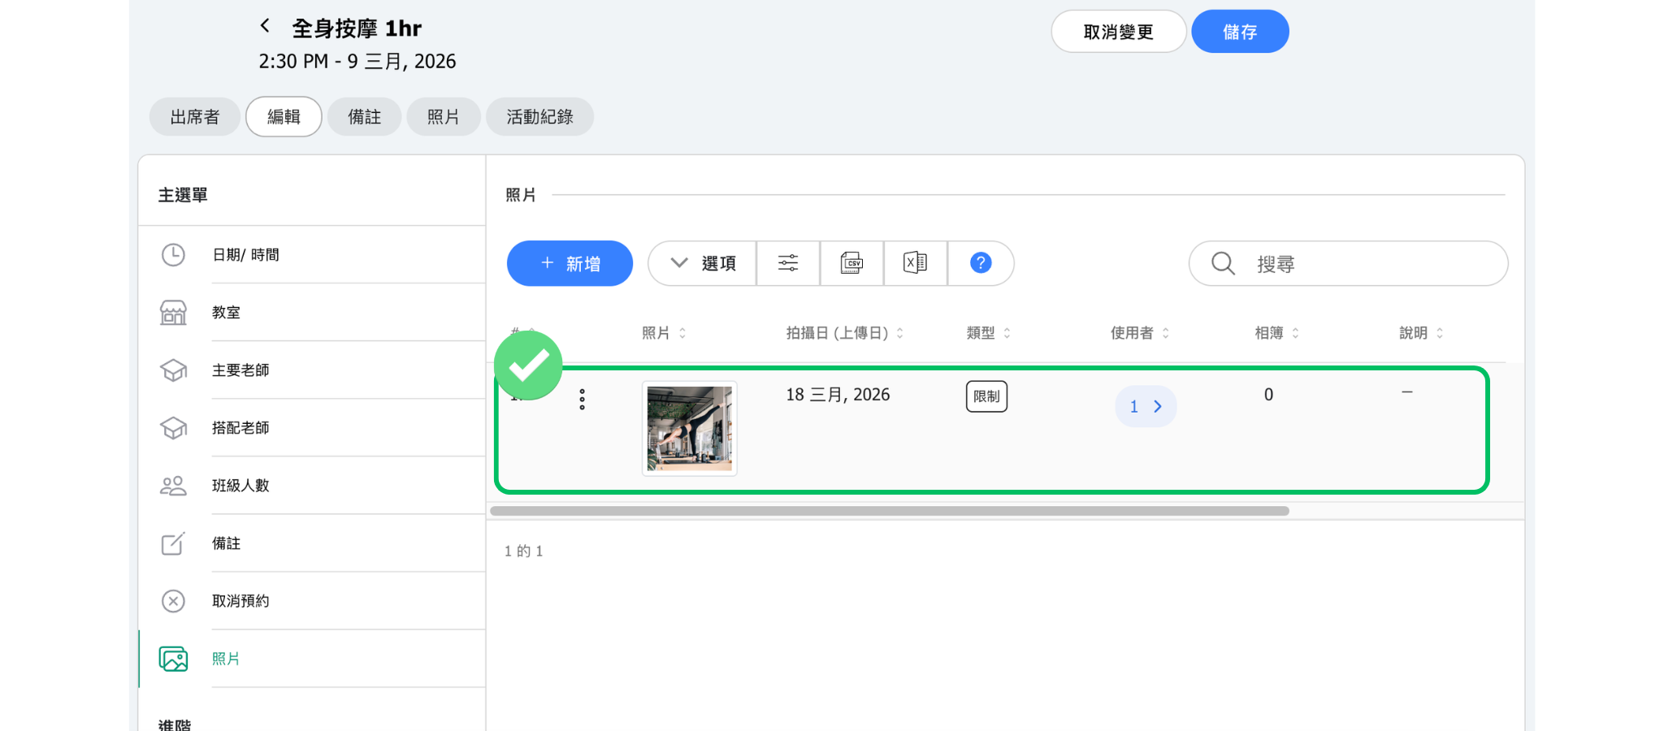
Task: Expand the 選項 dropdown
Action: tap(703, 263)
